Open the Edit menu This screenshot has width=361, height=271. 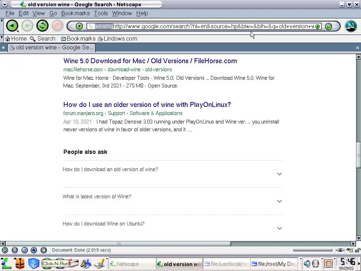point(24,13)
